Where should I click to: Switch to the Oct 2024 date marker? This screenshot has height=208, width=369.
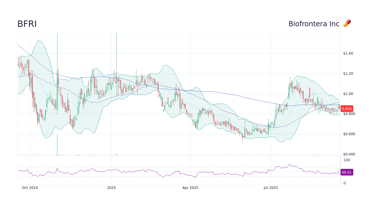(x=30, y=188)
